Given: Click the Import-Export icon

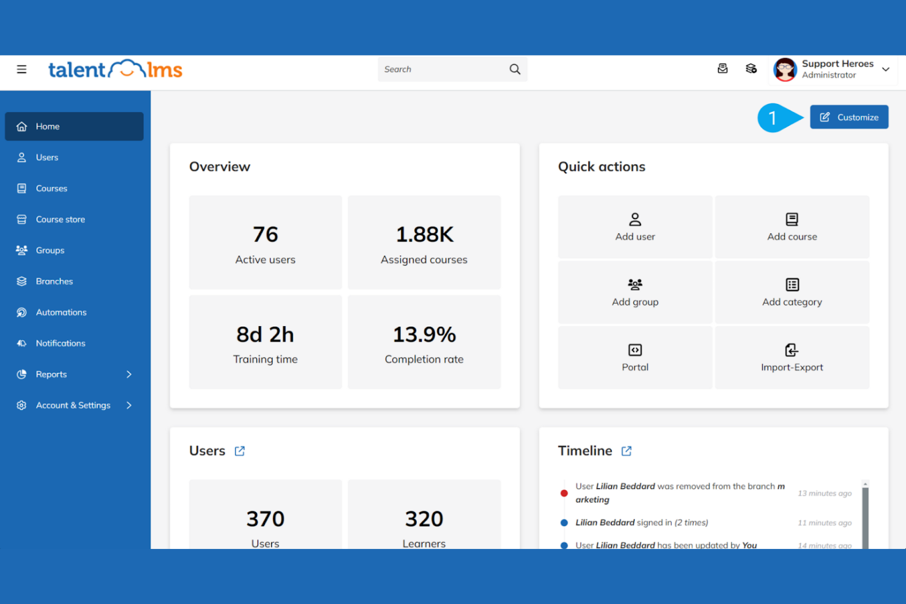Looking at the screenshot, I should (x=792, y=349).
